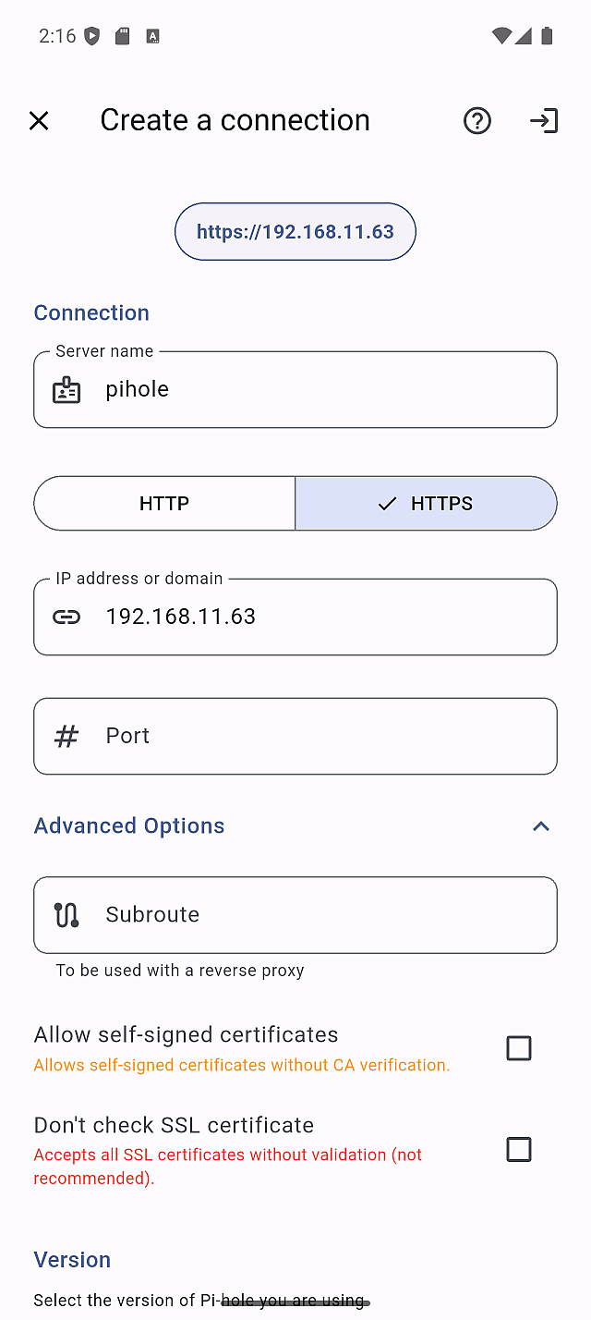Click the hash icon in Port field
The height and width of the screenshot is (1320, 591).
click(x=66, y=737)
